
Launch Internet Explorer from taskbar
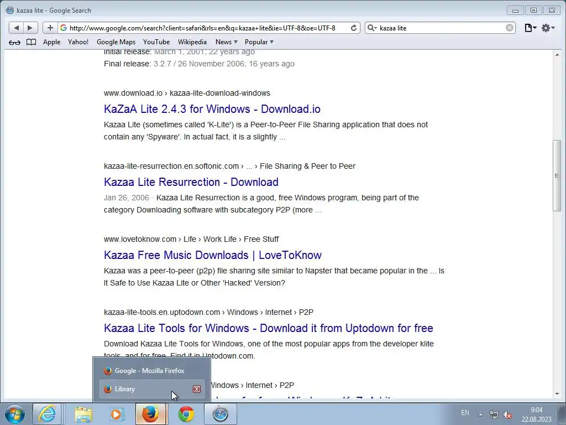47,414
